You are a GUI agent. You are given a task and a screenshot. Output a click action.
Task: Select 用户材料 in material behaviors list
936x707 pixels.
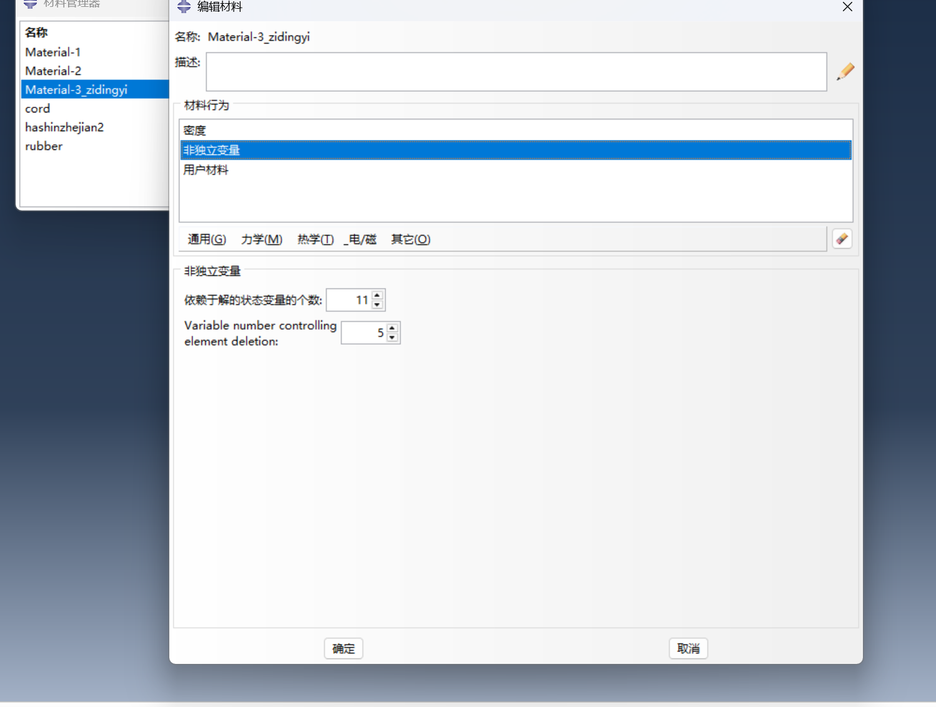(515, 169)
